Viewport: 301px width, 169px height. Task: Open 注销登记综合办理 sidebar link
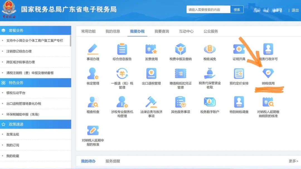point(19,51)
